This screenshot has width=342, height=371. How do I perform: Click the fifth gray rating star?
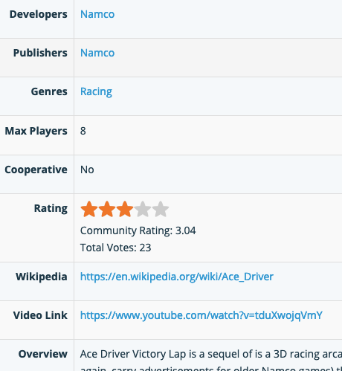(161, 209)
